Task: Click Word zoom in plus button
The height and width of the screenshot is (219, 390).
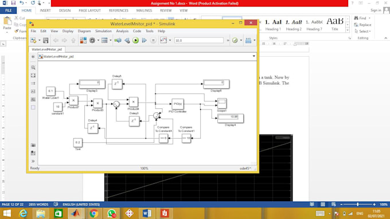Action: coord(374,204)
